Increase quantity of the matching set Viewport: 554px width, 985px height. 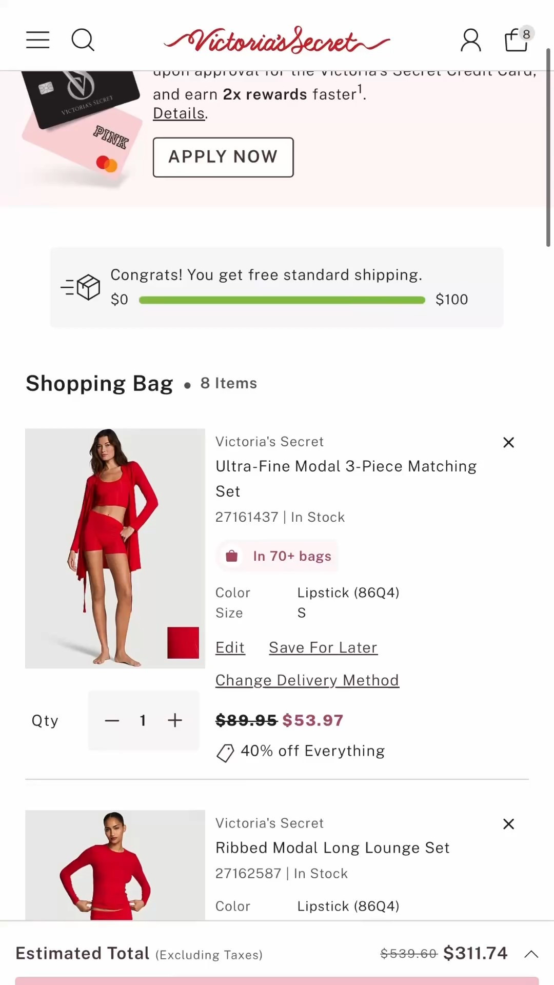tap(175, 720)
